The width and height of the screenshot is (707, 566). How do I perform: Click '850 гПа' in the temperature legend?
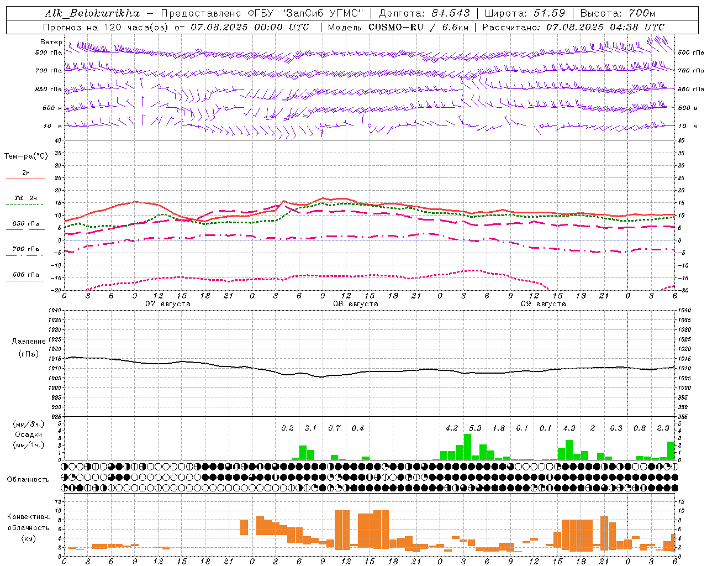(25, 223)
